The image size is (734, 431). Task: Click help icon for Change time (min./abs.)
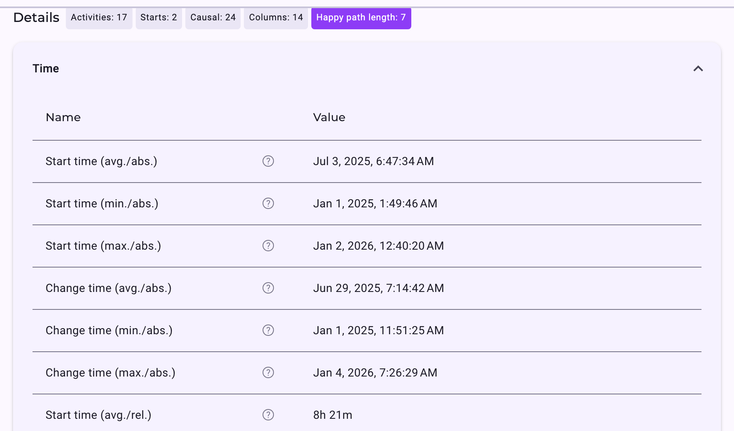(x=268, y=331)
